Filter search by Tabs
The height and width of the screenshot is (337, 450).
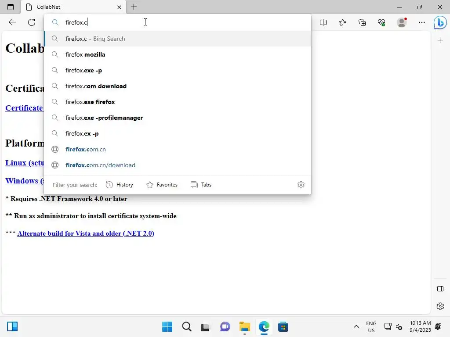click(201, 185)
